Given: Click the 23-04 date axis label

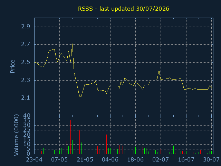Looking at the screenshot, I should coord(35,160).
